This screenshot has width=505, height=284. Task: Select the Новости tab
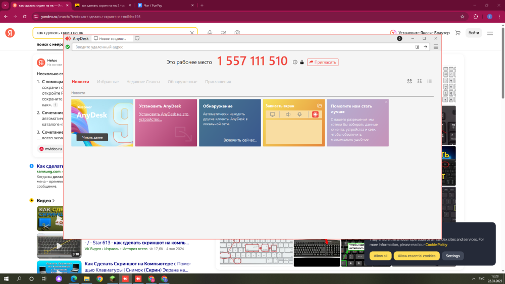pyautogui.click(x=80, y=82)
